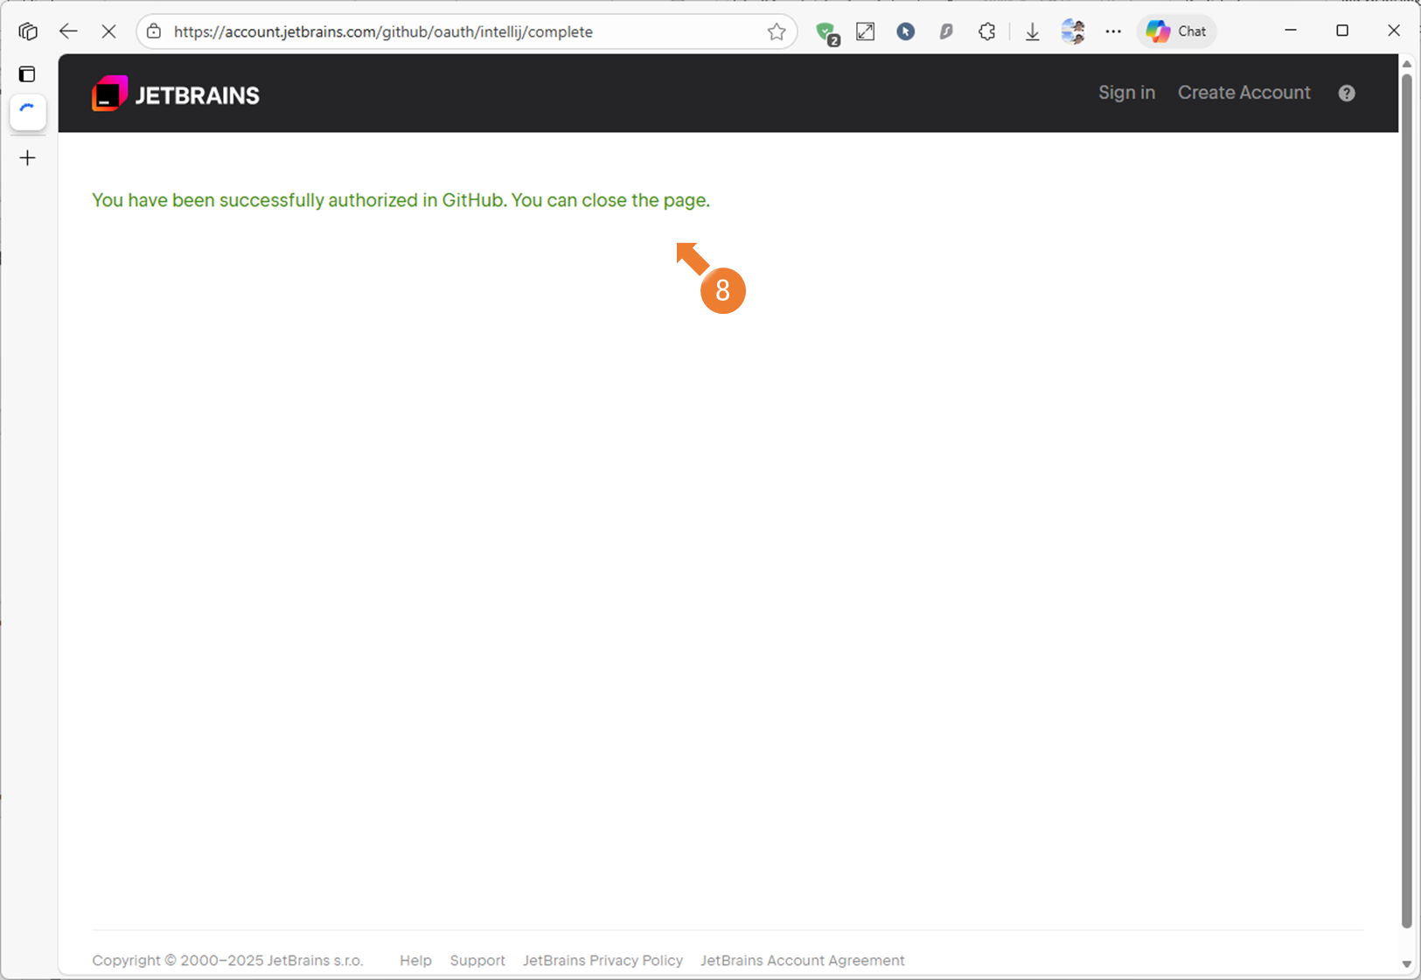Close the browser window

click(x=1394, y=31)
